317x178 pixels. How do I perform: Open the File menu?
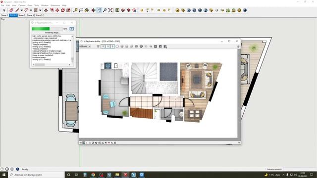tap(2, 5)
